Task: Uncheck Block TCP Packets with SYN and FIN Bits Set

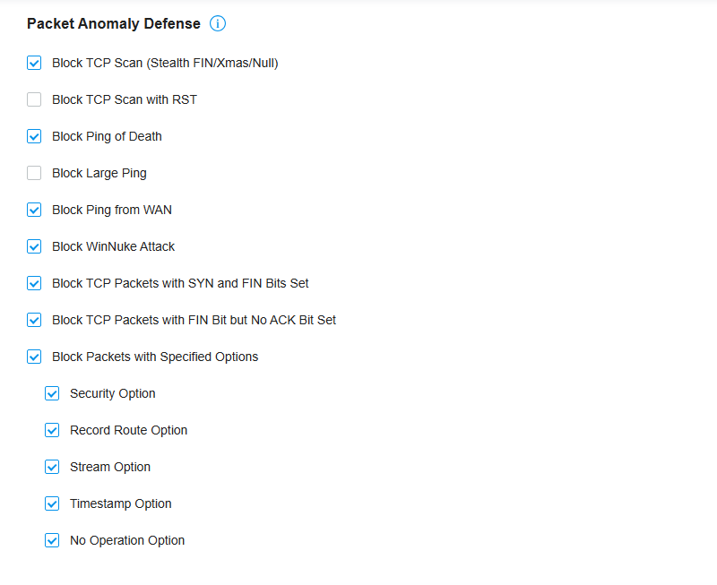Action: pyautogui.click(x=33, y=283)
